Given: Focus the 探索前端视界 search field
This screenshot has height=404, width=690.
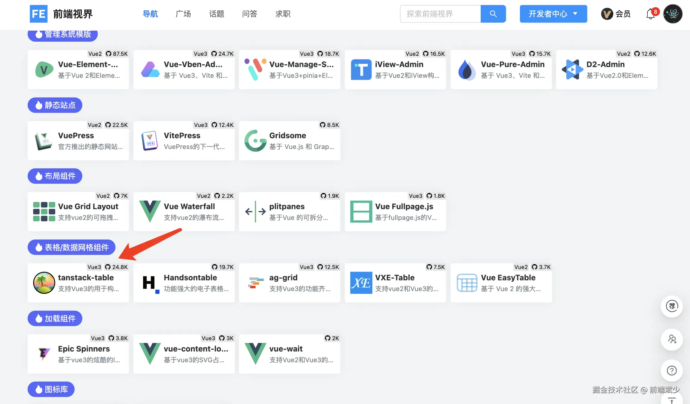Looking at the screenshot, I should [x=440, y=14].
